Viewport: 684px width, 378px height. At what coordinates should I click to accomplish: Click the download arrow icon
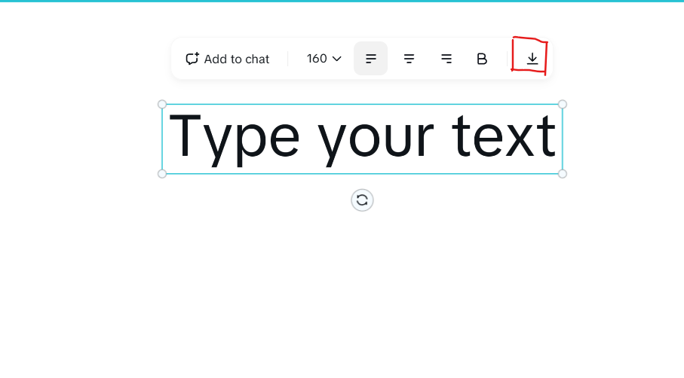(532, 59)
